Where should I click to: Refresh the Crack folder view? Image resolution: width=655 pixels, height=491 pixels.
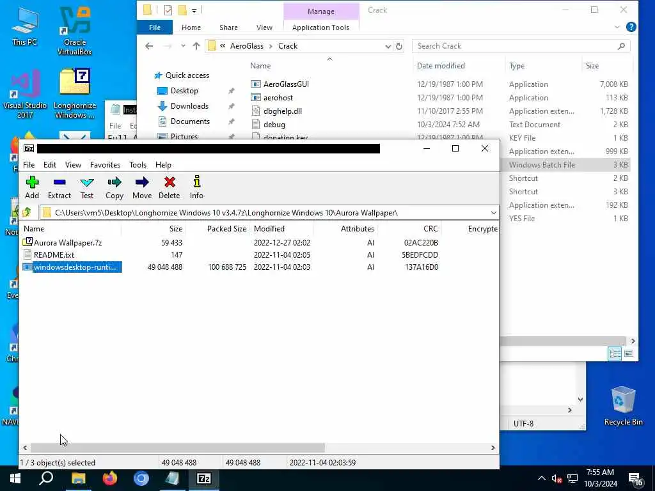point(399,46)
